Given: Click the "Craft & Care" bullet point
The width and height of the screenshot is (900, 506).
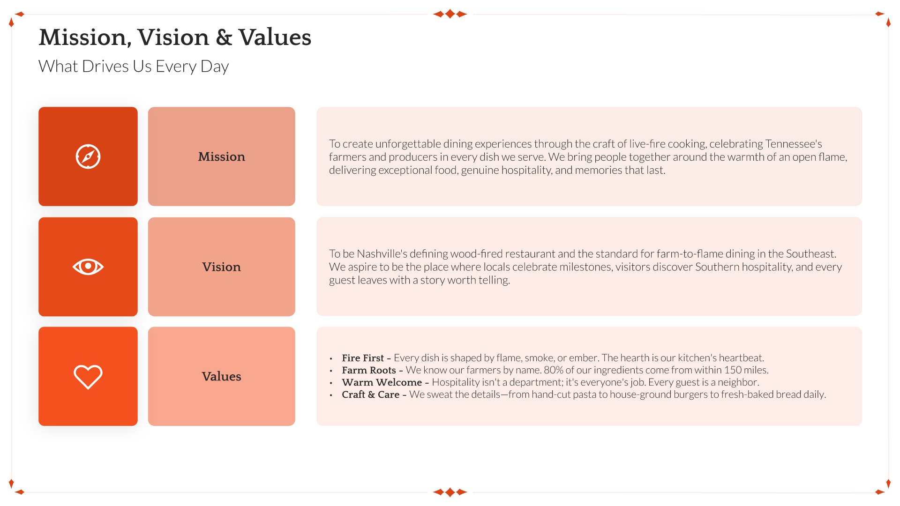Looking at the screenshot, I should point(584,394).
